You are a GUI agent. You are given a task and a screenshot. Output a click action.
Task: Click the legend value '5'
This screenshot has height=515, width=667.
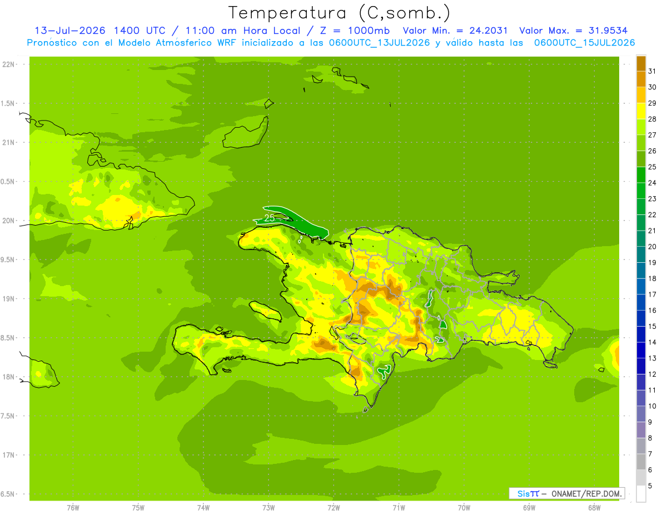pyautogui.click(x=650, y=486)
